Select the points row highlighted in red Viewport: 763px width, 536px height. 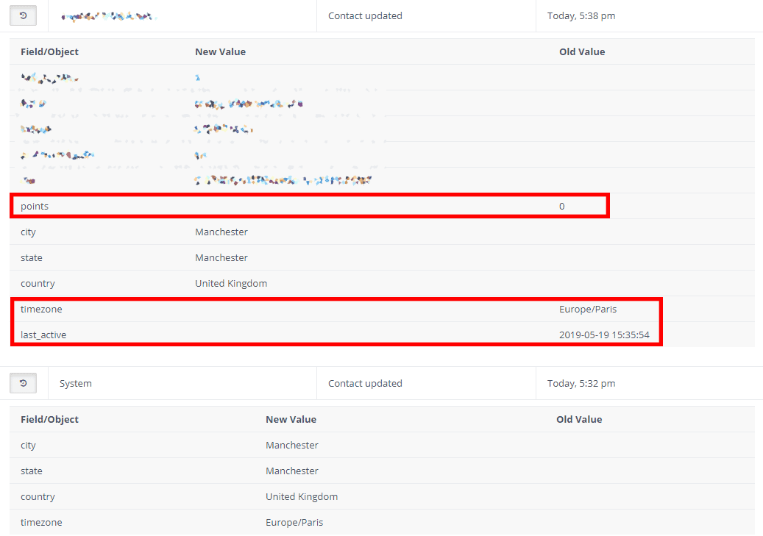coord(309,206)
